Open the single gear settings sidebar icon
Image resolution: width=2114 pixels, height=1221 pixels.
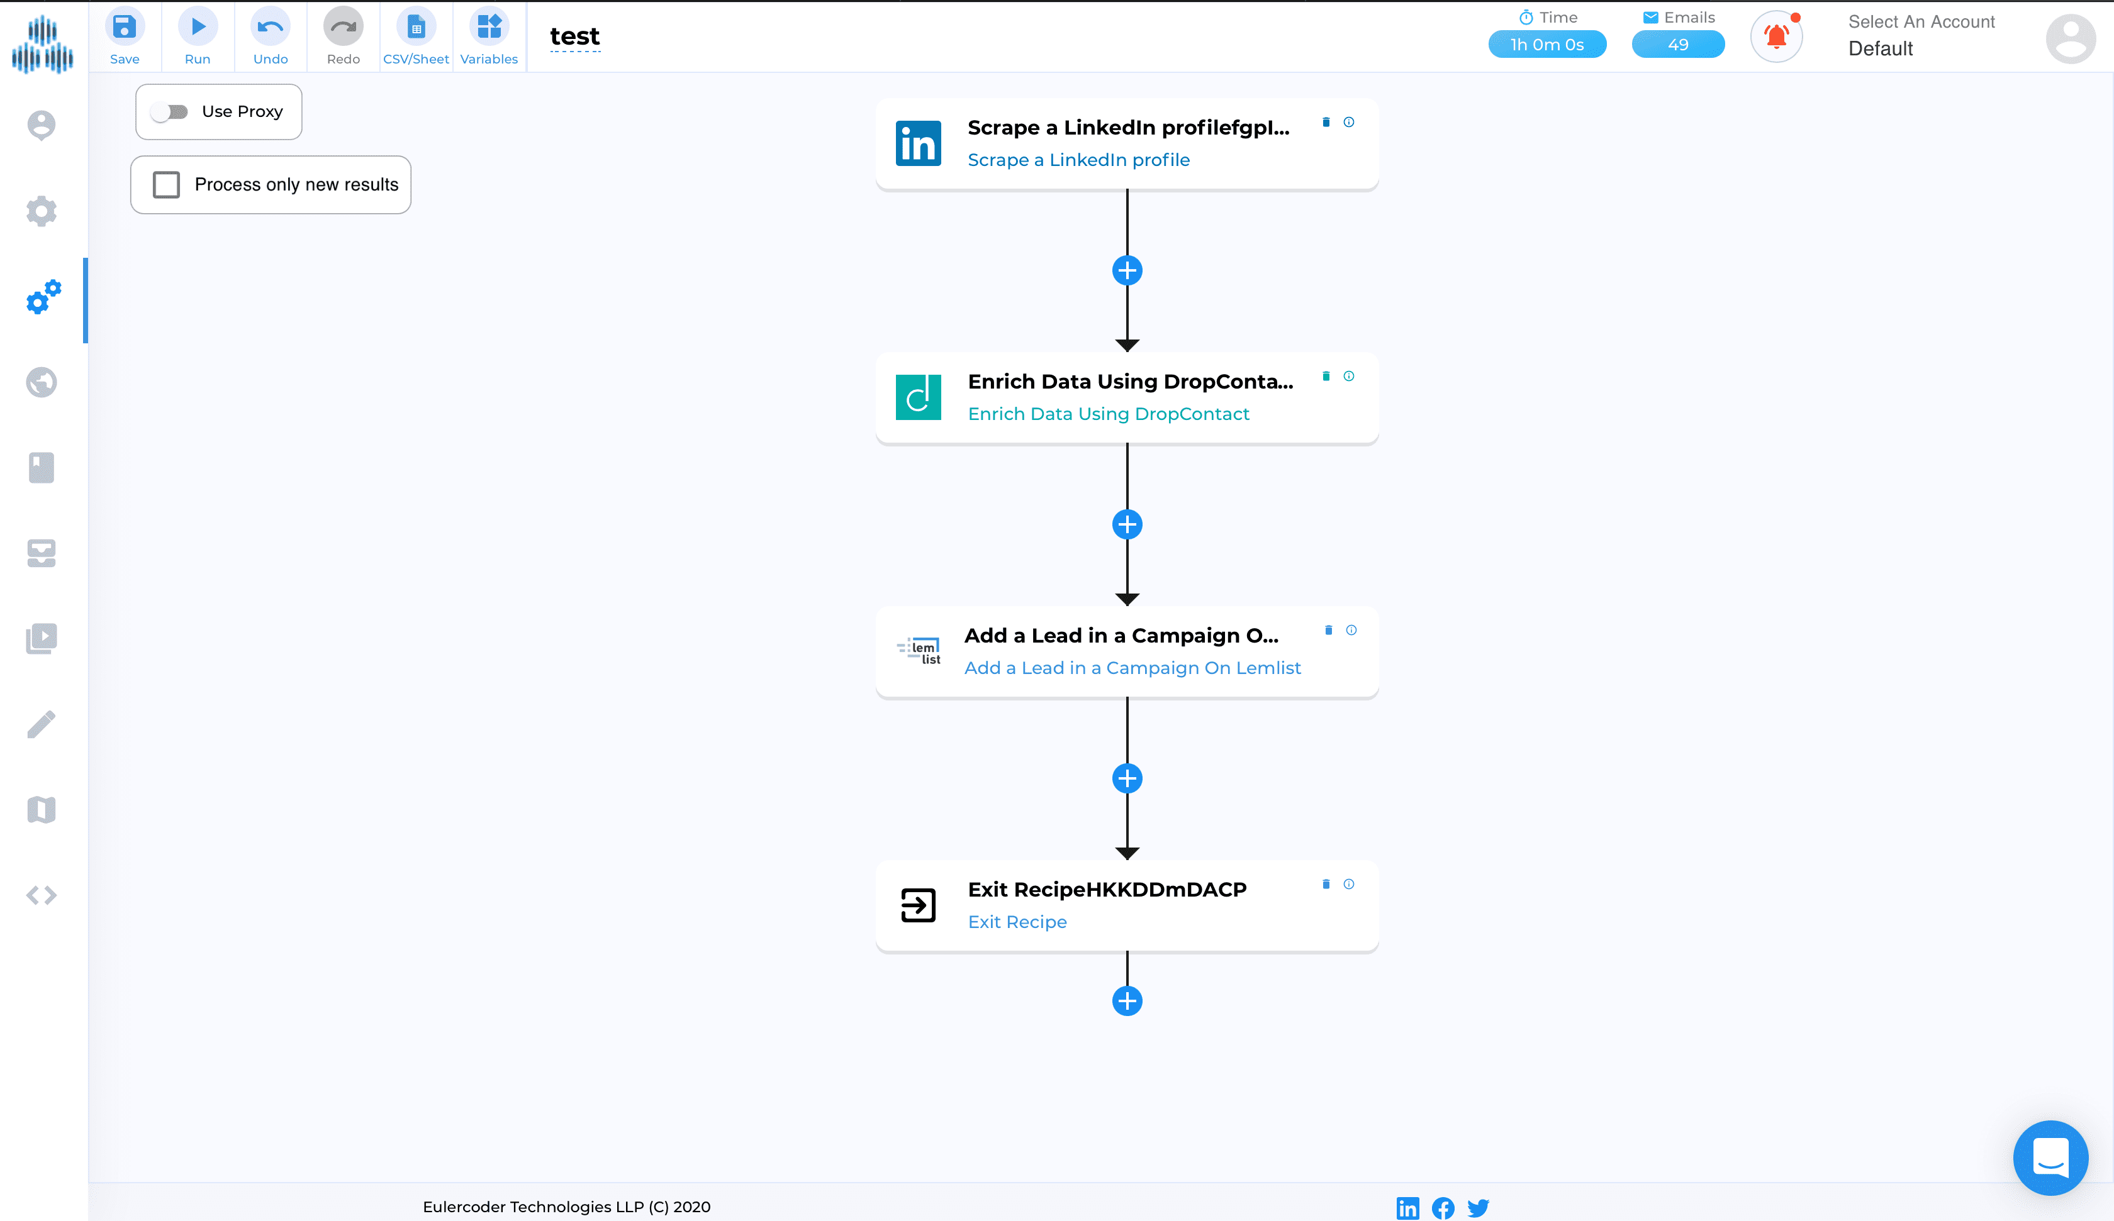point(41,211)
